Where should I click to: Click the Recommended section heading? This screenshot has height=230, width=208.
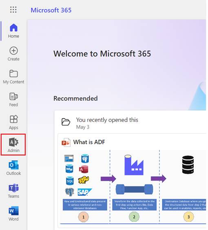click(75, 98)
